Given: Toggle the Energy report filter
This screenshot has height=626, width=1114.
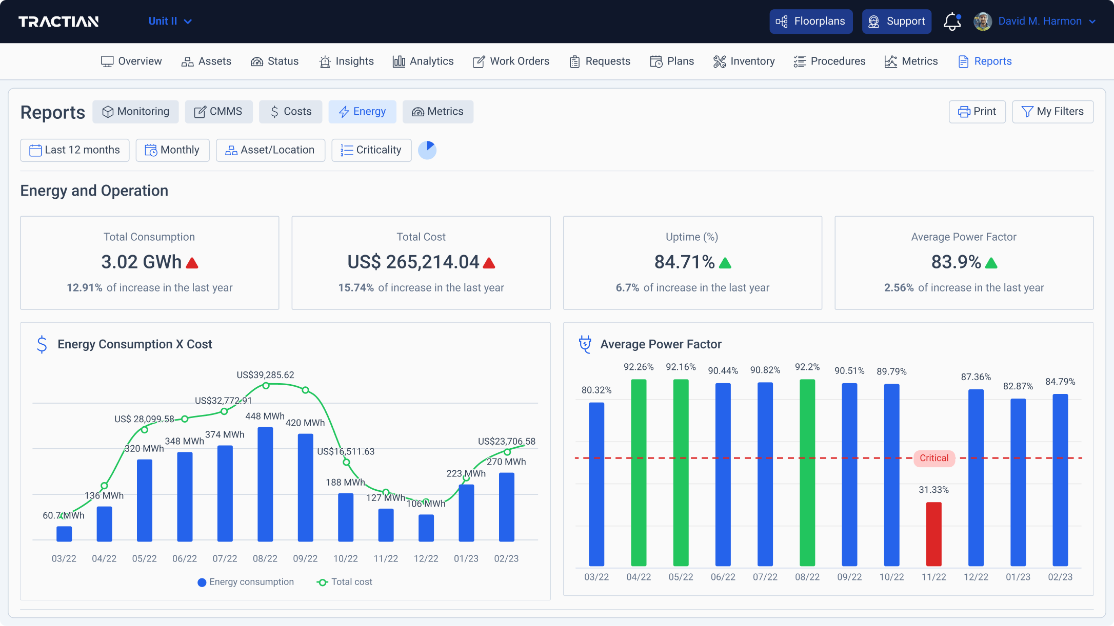Looking at the screenshot, I should (x=362, y=111).
